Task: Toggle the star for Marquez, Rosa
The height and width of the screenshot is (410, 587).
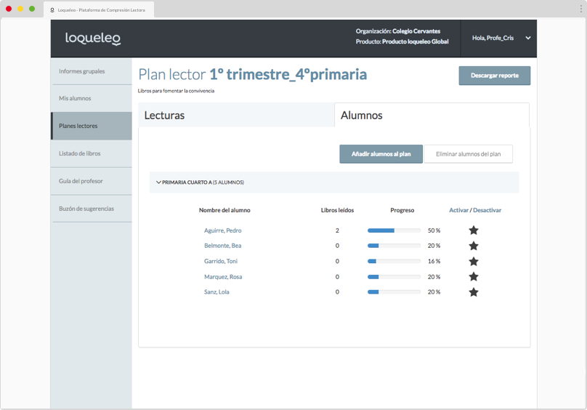Action: pyautogui.click(x=474, y=276)
